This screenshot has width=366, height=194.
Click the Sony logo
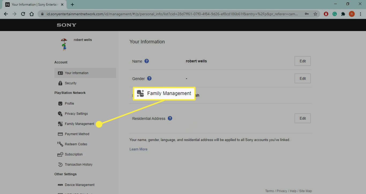tap(66, 25)
